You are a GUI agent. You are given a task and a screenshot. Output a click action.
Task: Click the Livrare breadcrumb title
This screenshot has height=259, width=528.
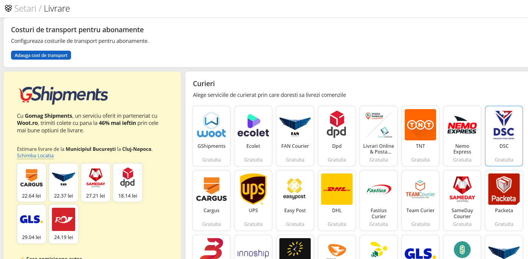point(57,9)
